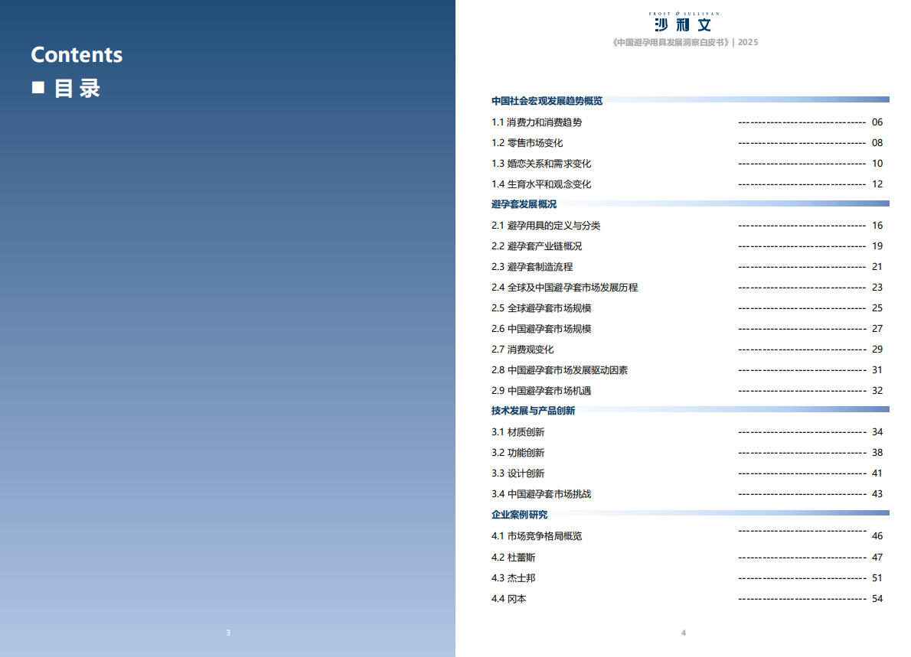Open entry 2.6 中国避孕套市场规模

tap(544, 329)
